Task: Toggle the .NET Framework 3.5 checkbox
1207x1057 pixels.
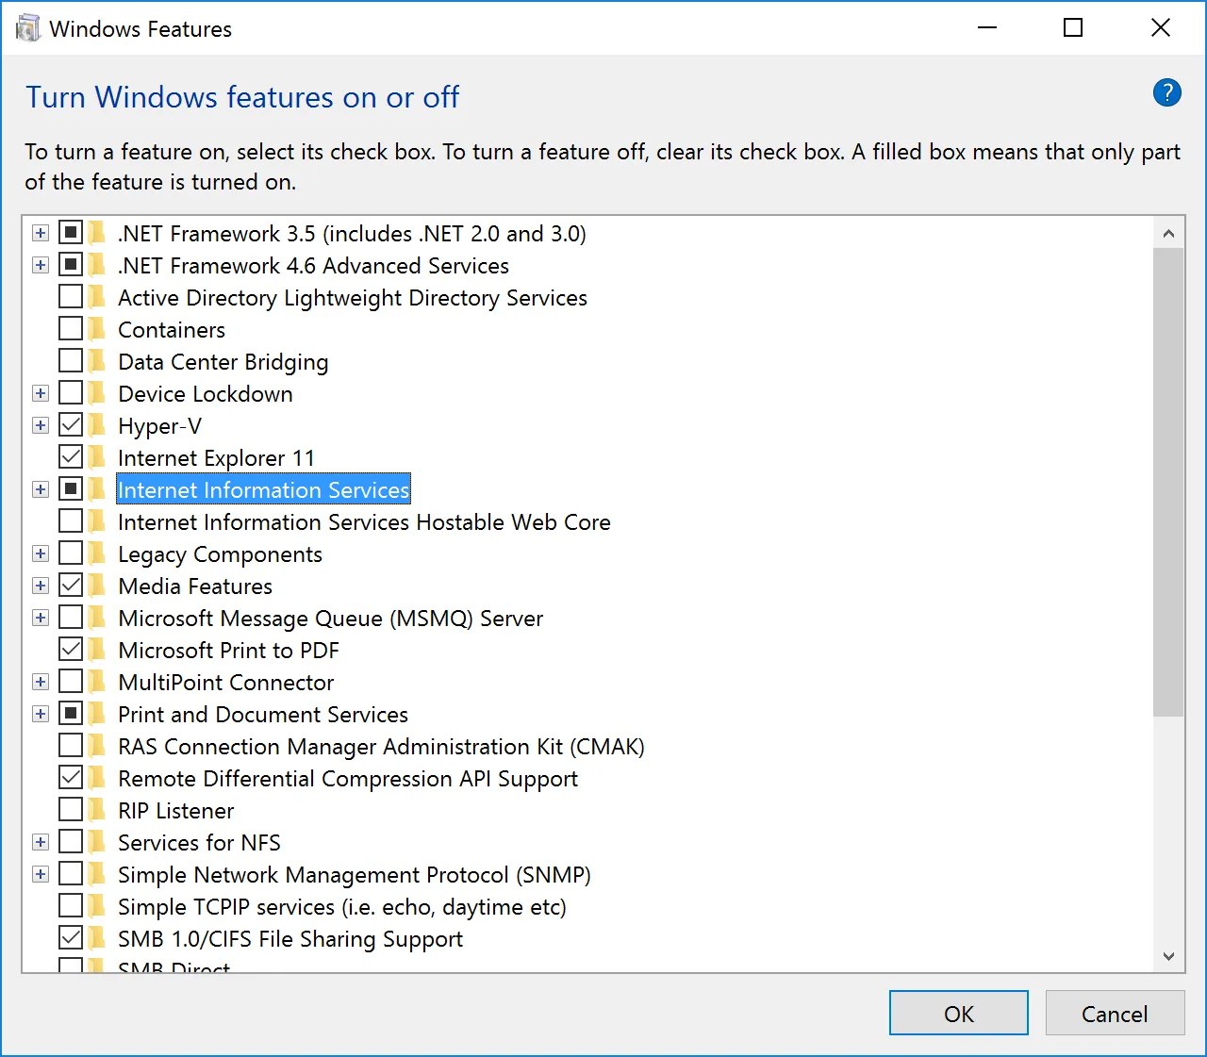Action: pos(71,232)
